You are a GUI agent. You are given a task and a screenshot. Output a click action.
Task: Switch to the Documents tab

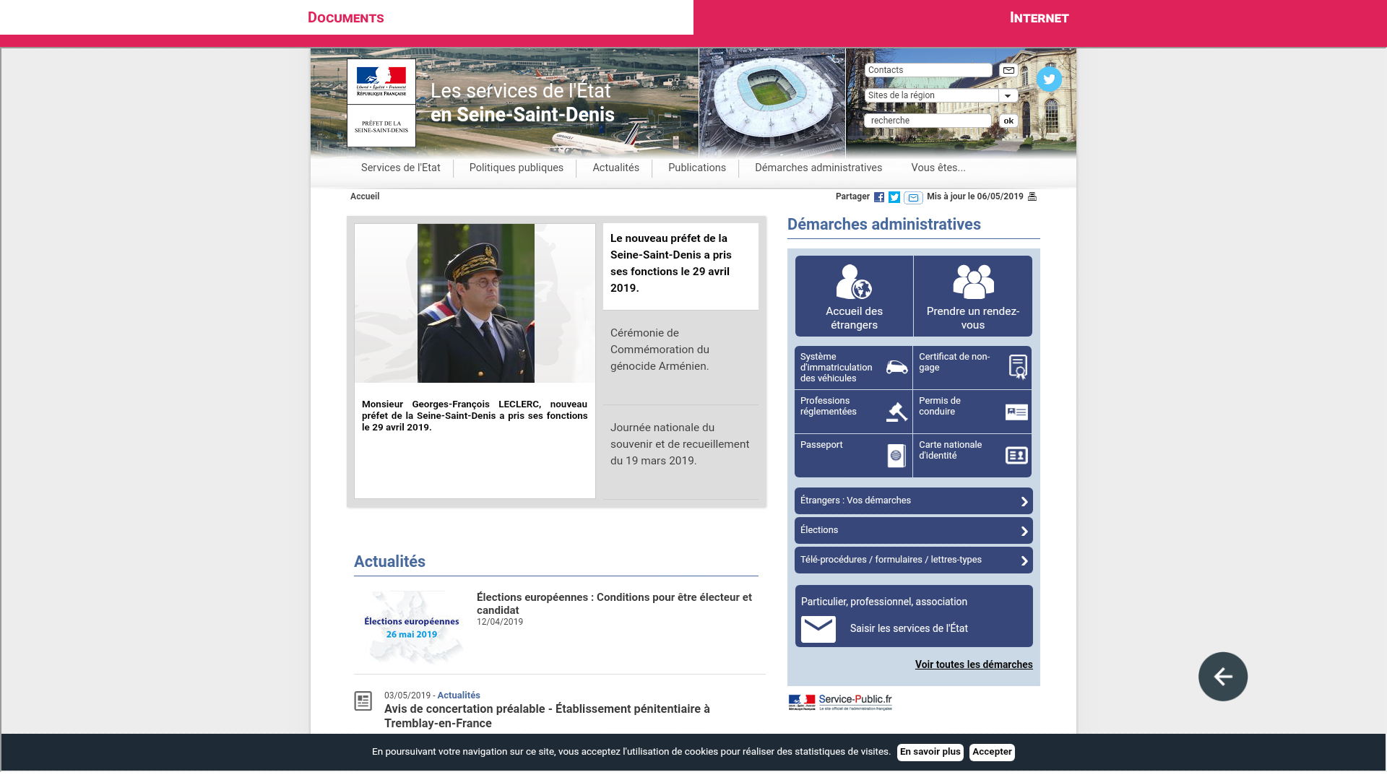(x=346, y=17)
